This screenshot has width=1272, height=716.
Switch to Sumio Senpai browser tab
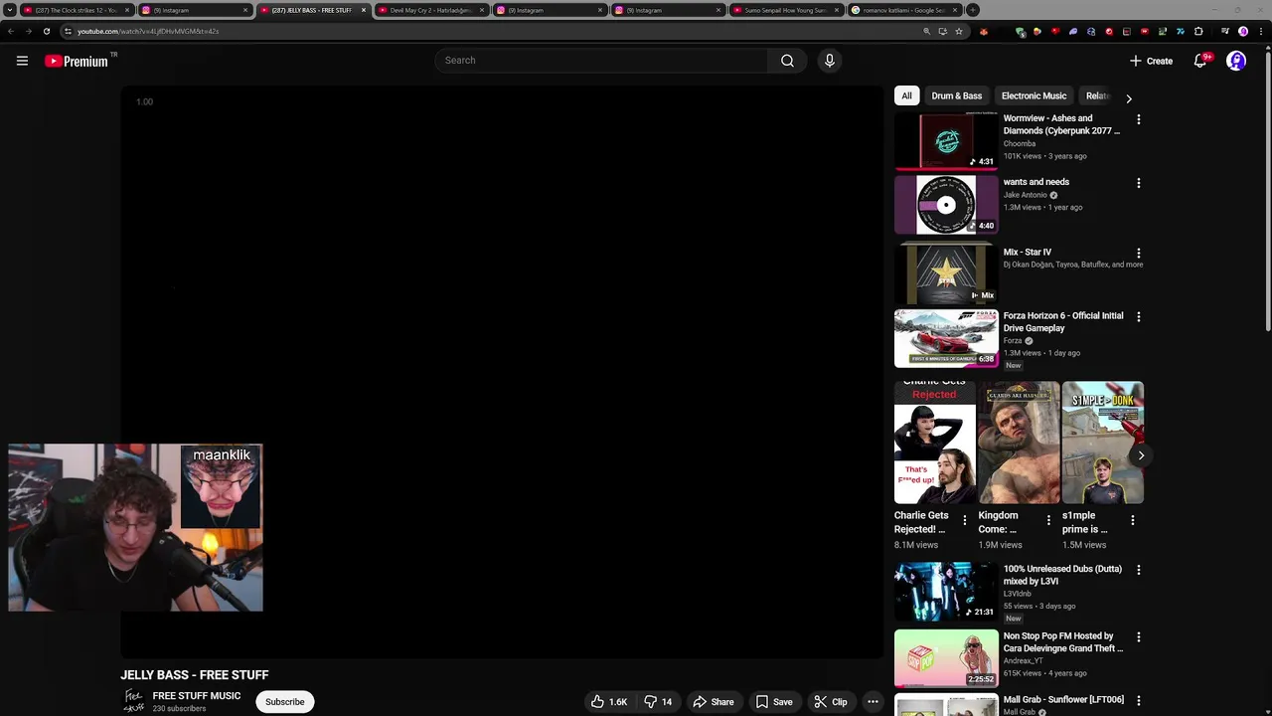[785, 10]
